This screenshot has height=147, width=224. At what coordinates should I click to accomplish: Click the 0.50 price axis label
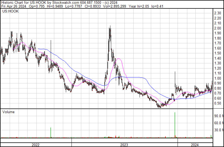(218, 104)
